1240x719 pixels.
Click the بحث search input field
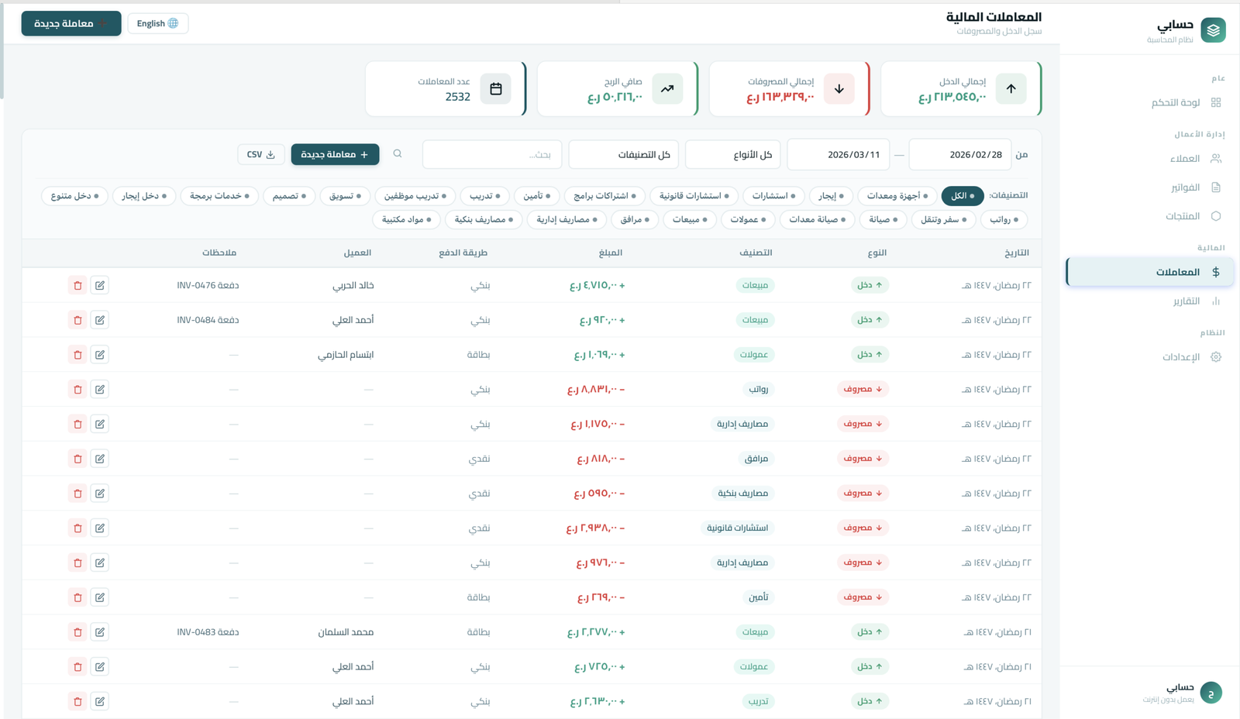[x=491, y=155]
